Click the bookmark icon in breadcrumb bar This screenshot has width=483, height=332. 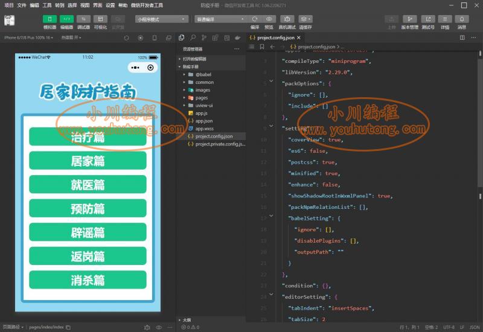click(x=262, y=47)
